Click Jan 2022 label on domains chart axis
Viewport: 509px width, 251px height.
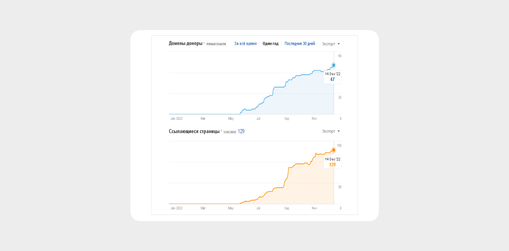(x=176, y=118)
